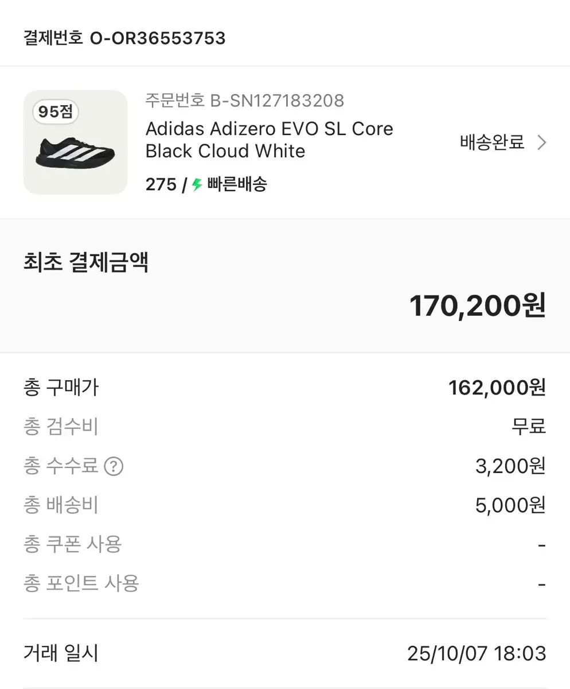The image size is (570, 689).
Task: Tap the help icon beside 총 수수료
Action: click(114, 466)
